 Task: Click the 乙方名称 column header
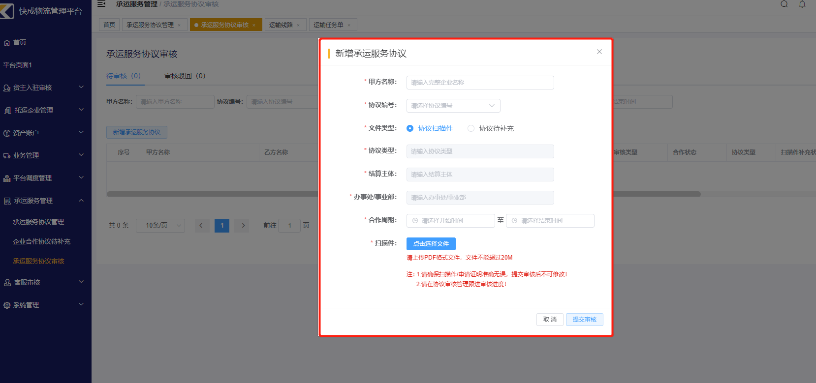276,152
